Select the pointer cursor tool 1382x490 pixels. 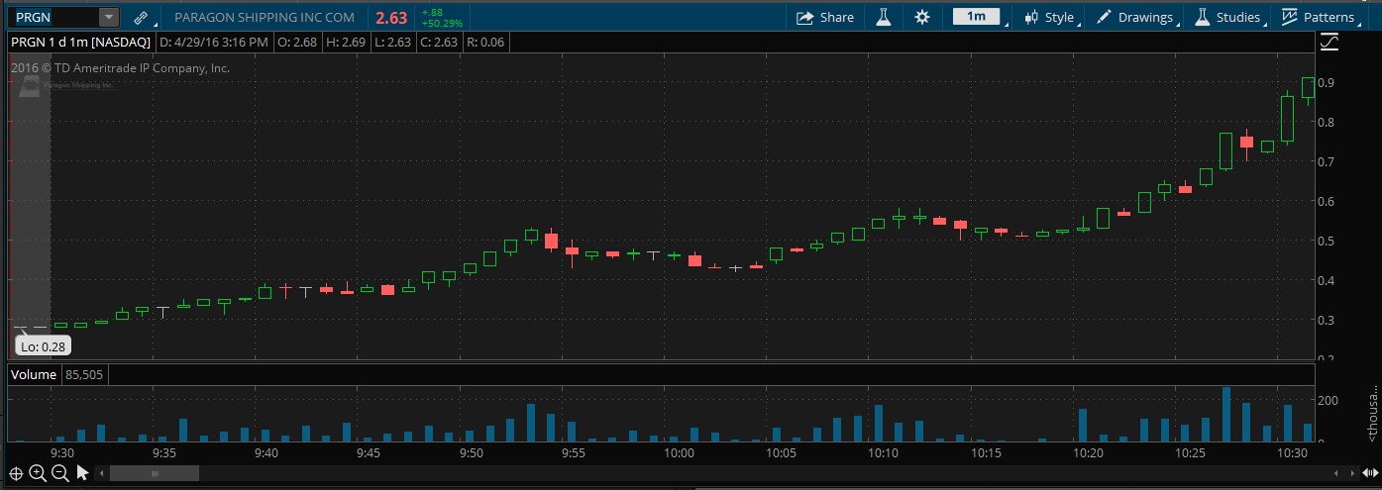(x=82, y=473)
